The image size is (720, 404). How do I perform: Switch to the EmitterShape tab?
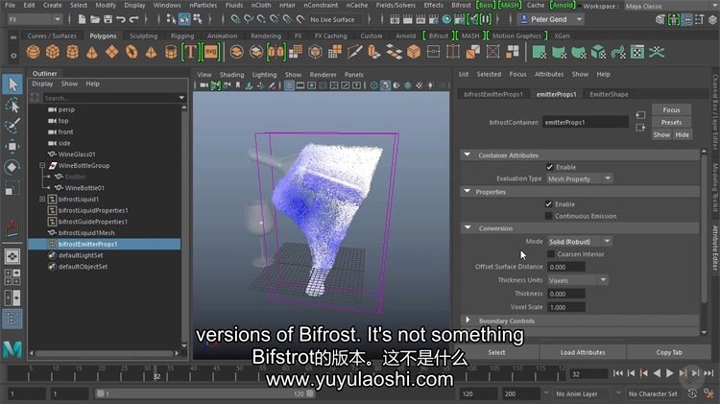(609, 94)
